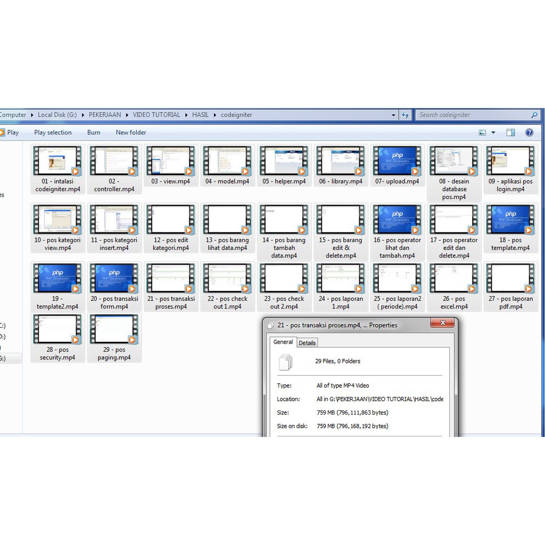The width and height of the screenshot is (545, 545).
Task: Select 01 - intalasi codeigniter.mp4 file
Action: coord(57,169)
